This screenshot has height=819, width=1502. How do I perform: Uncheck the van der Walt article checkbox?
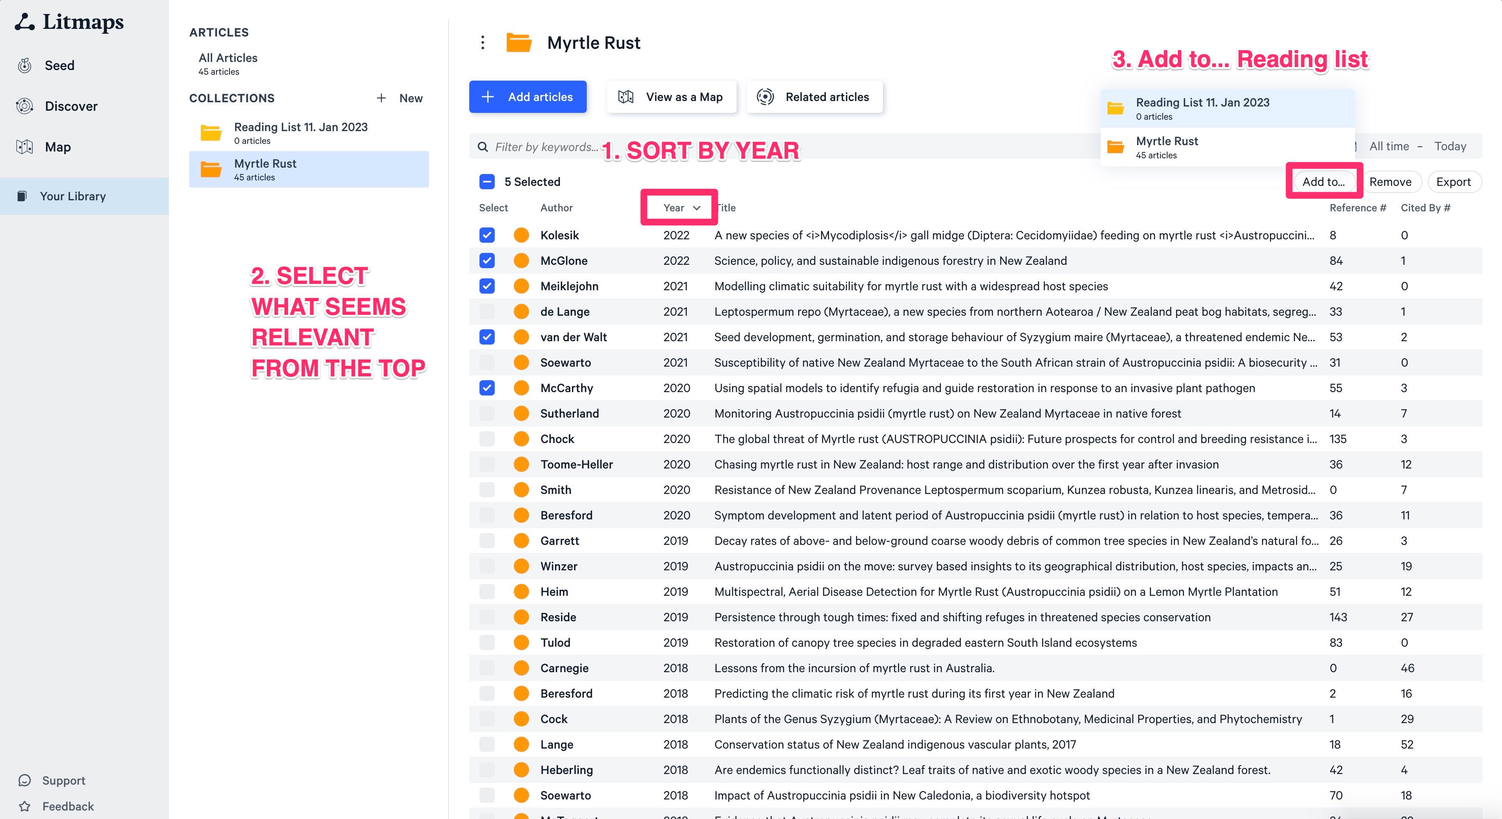point(487,337)
